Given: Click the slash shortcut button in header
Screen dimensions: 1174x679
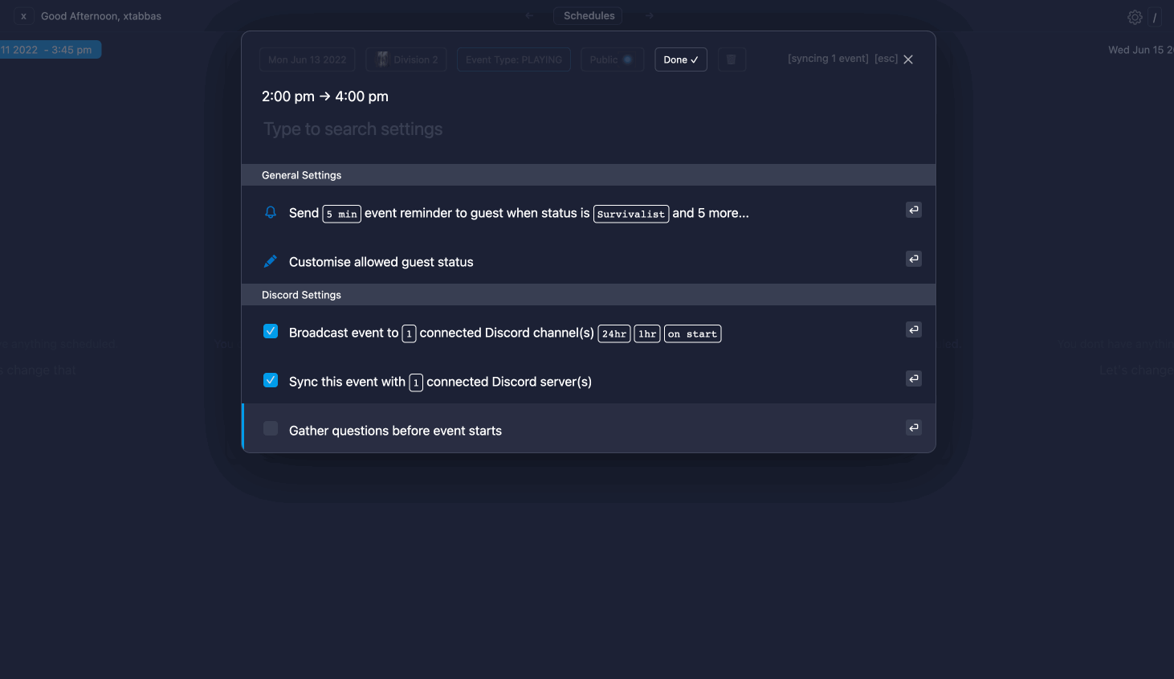Looking at the screenshot, I should 1155,17.
